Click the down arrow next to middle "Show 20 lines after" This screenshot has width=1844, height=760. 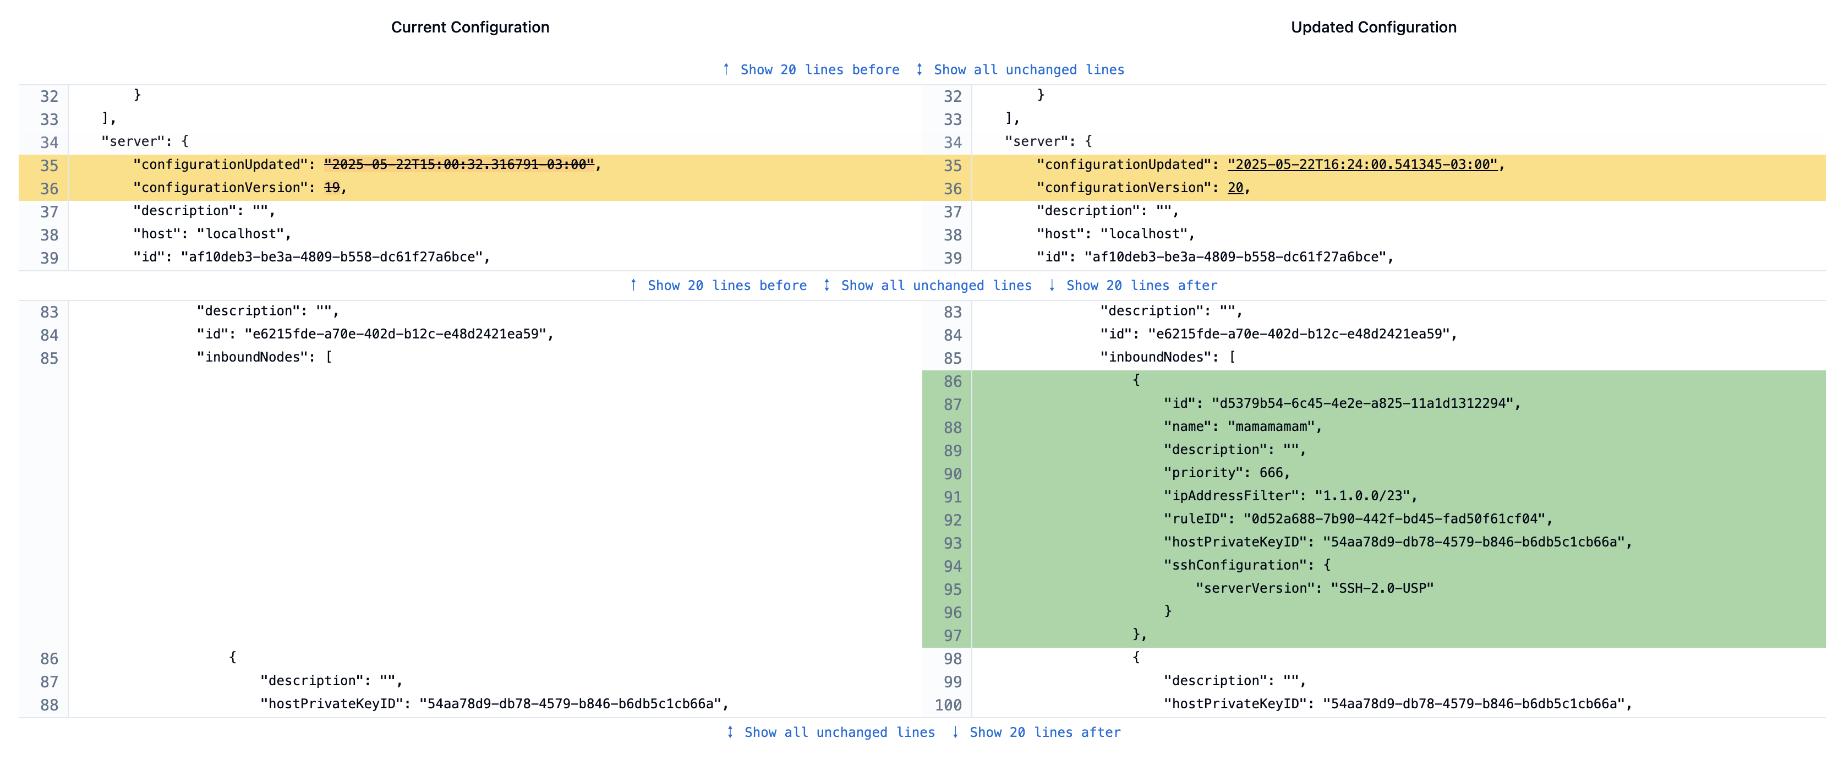[x=1052, y=285]
